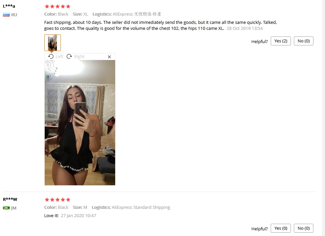Click the review photo thumbnail
The width and height of the screenshot is (325, 236).
pyautogui.click(x=52, y=43)
